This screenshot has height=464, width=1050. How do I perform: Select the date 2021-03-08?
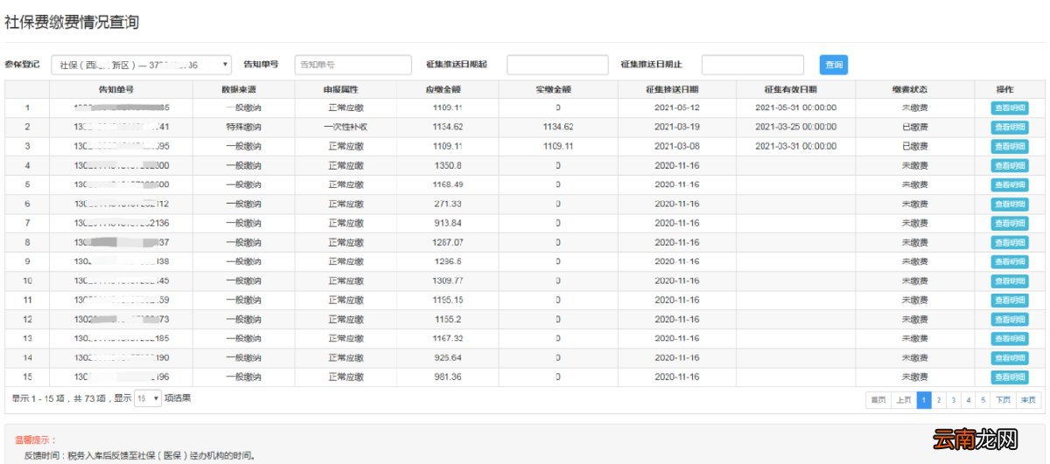[676, 147]
